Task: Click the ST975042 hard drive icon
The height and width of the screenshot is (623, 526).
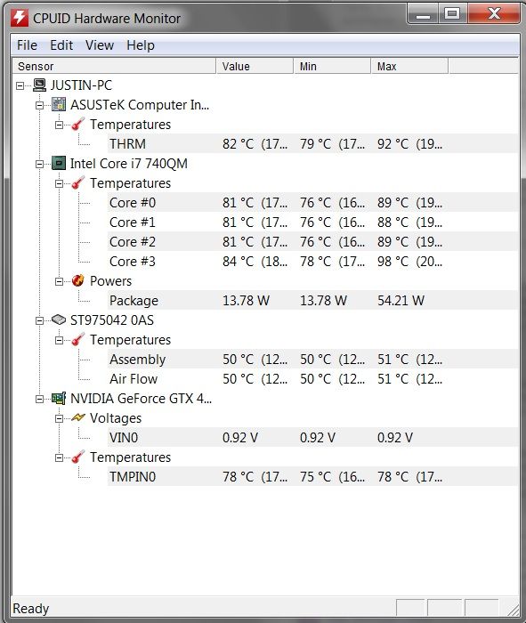Action: click(59, 320)
